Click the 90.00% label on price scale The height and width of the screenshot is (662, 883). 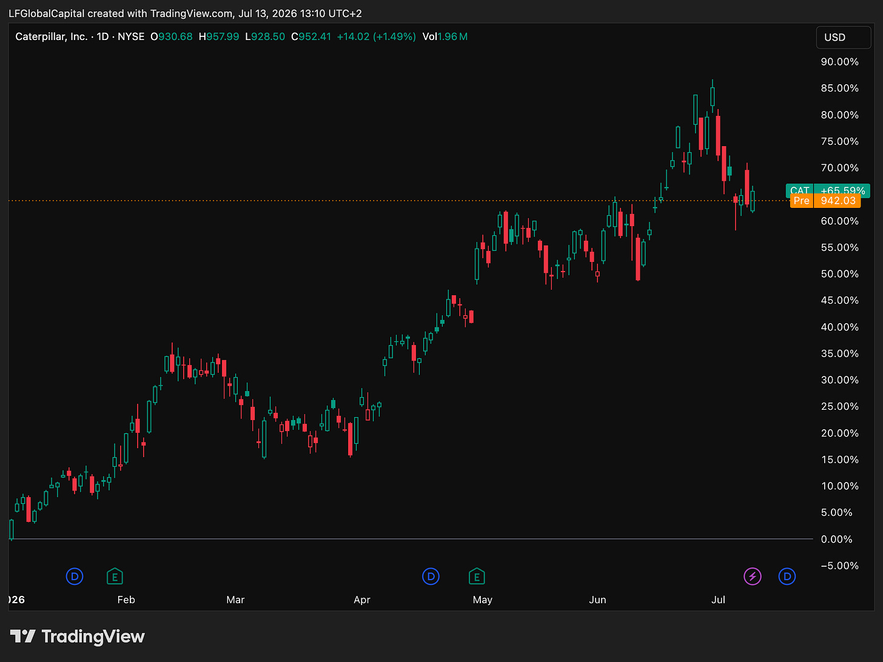[840, 62]
